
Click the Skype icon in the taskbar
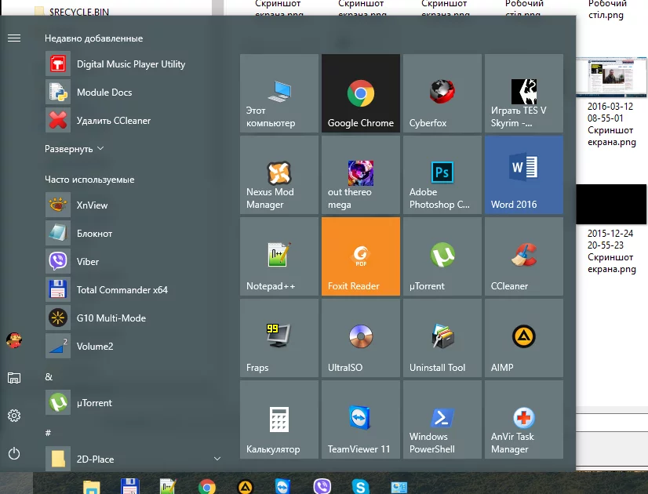(360, 486)
